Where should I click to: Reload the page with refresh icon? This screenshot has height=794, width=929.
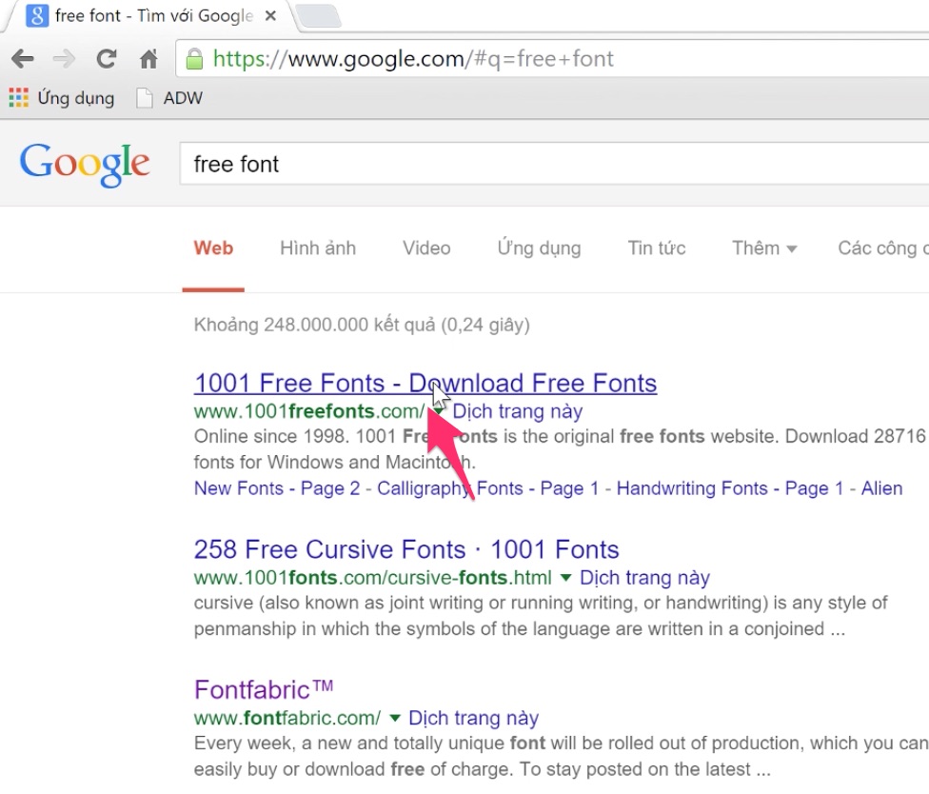pyautogui.click(x=107, y=59)
